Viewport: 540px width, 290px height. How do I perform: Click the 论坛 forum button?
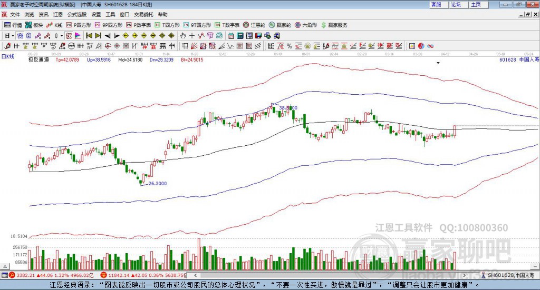(458, 4)
